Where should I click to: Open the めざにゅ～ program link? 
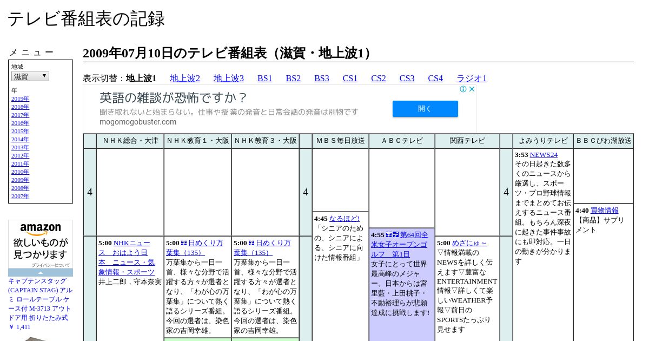[x=469, y=244]
